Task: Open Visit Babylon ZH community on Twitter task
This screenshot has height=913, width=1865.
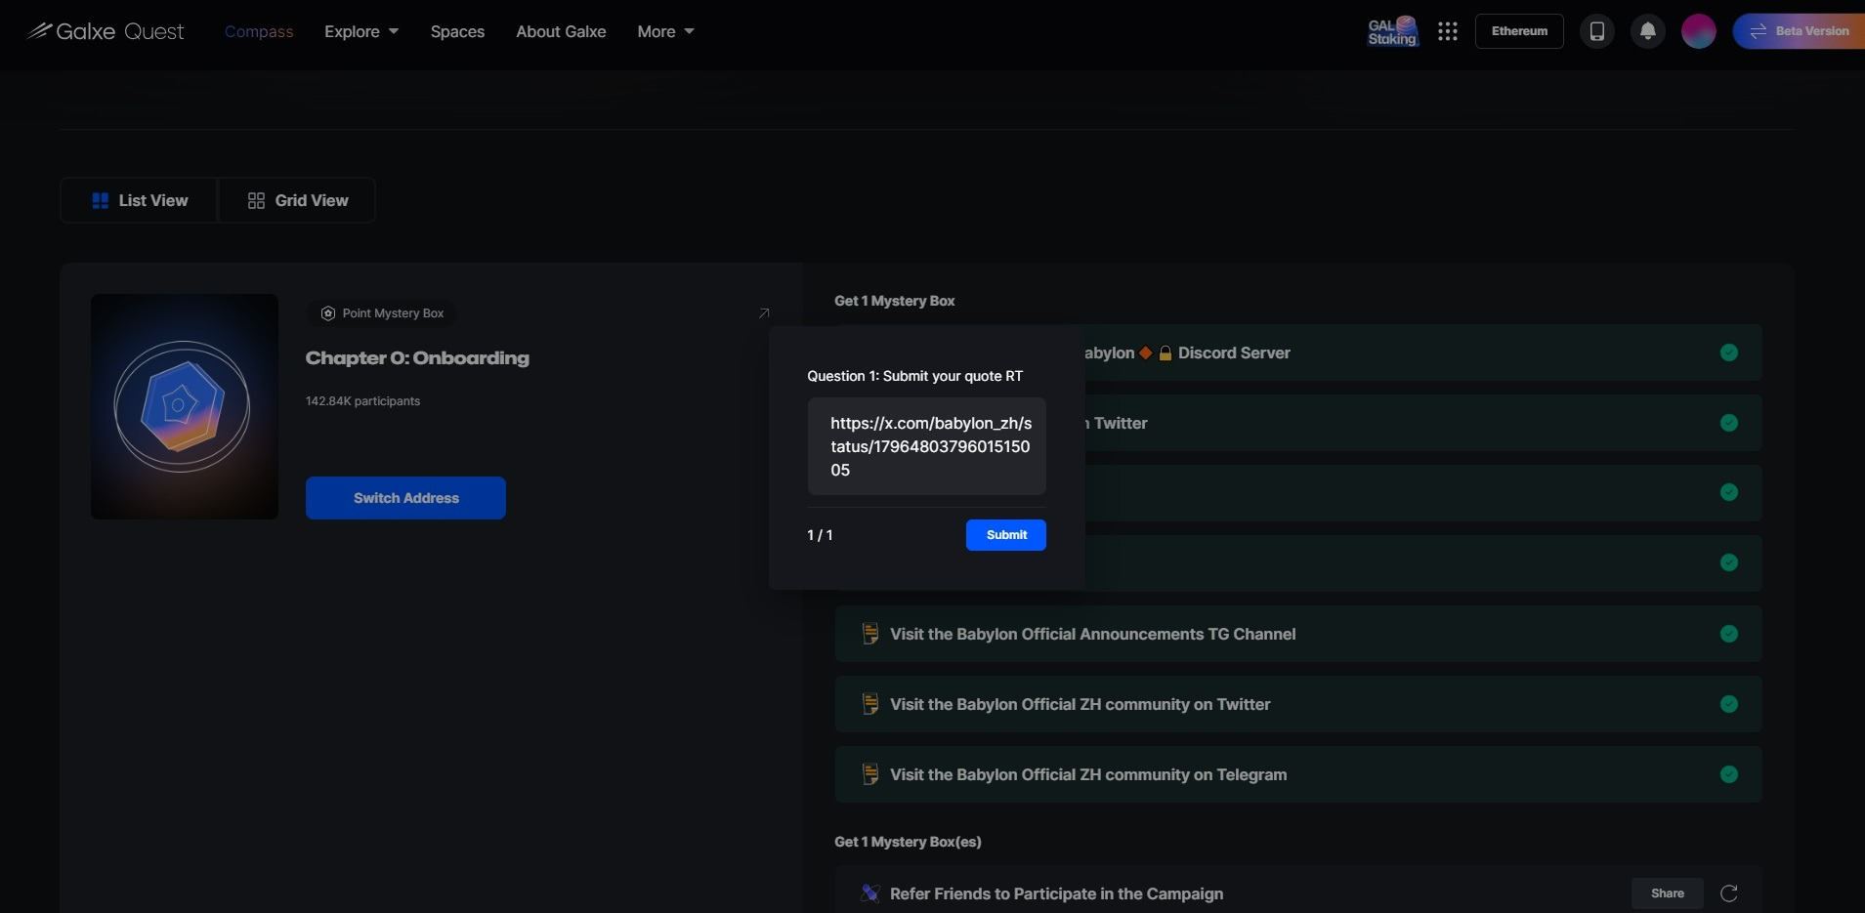Action: [x=1298, y=704]
